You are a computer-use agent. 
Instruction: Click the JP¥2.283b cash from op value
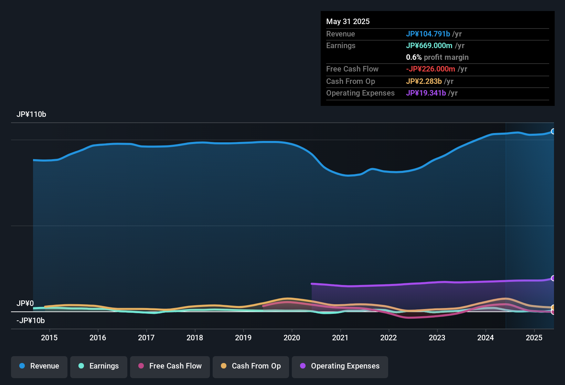pos(424,81)
